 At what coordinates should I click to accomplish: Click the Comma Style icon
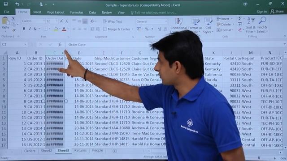pos(152,29)
